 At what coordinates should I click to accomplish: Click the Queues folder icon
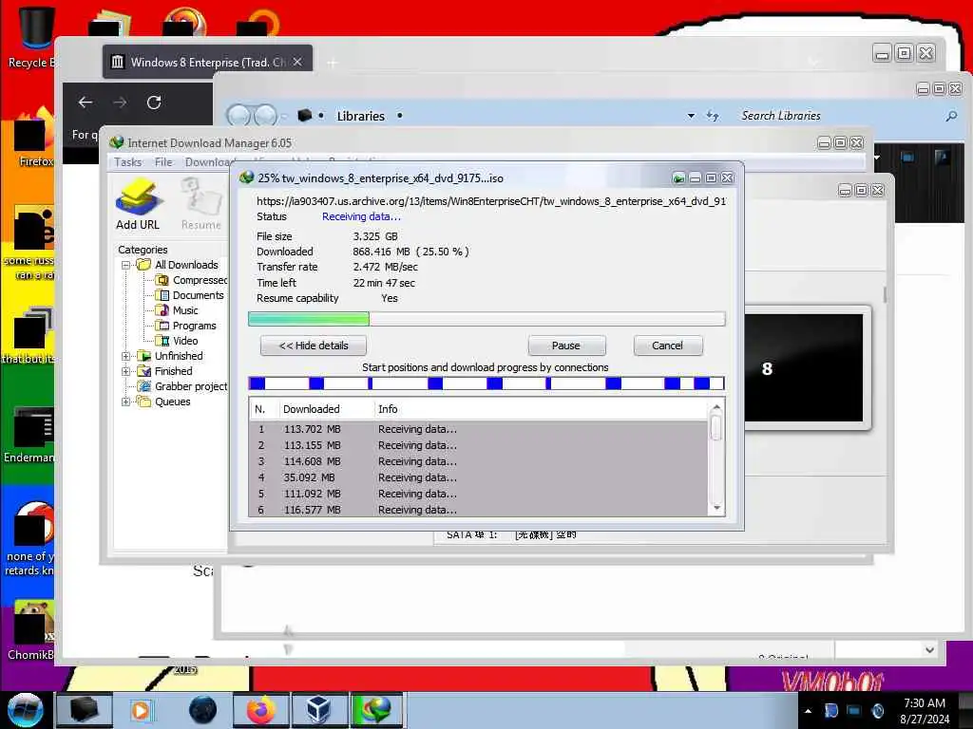tap(144, 402)
